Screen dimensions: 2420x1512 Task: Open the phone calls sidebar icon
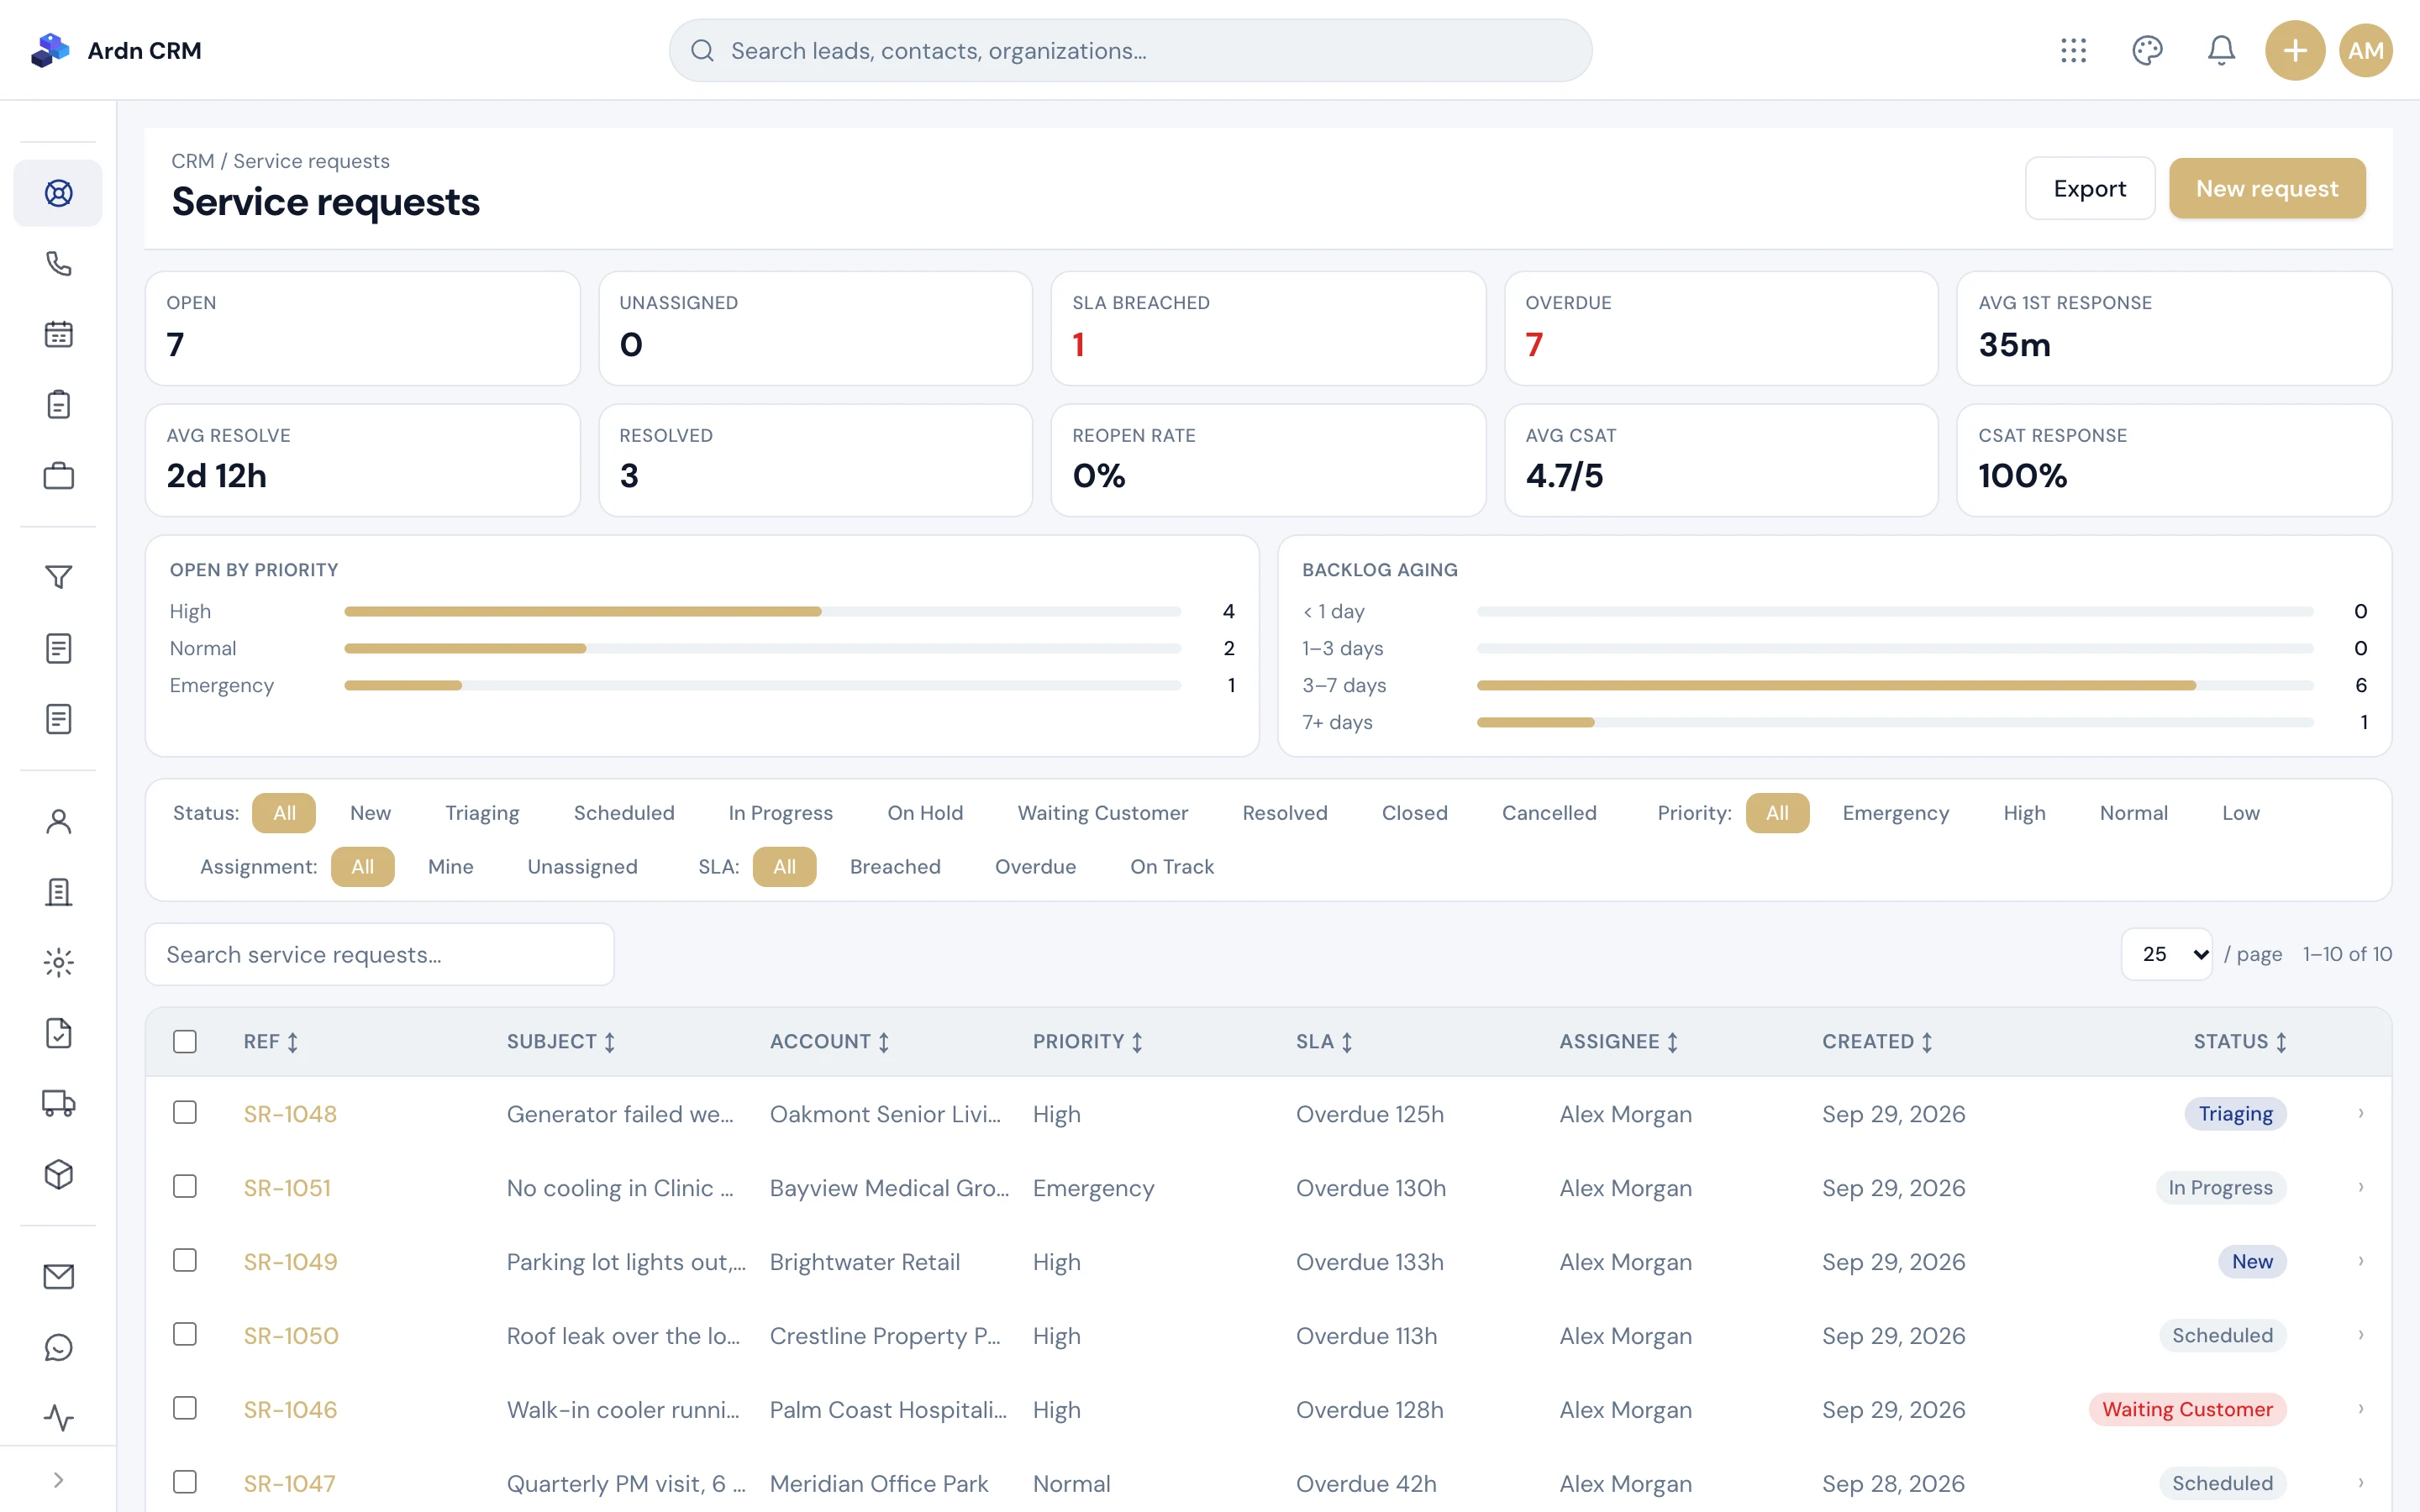pos(58,264)
